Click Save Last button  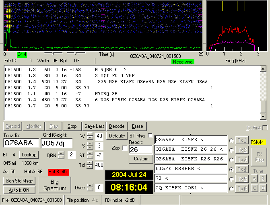(x=95, y=126)
